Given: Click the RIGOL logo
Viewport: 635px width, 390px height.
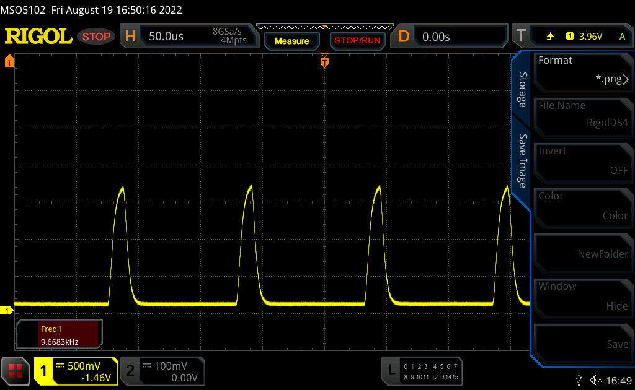Looking at the screenshot, I should point(39,37).
